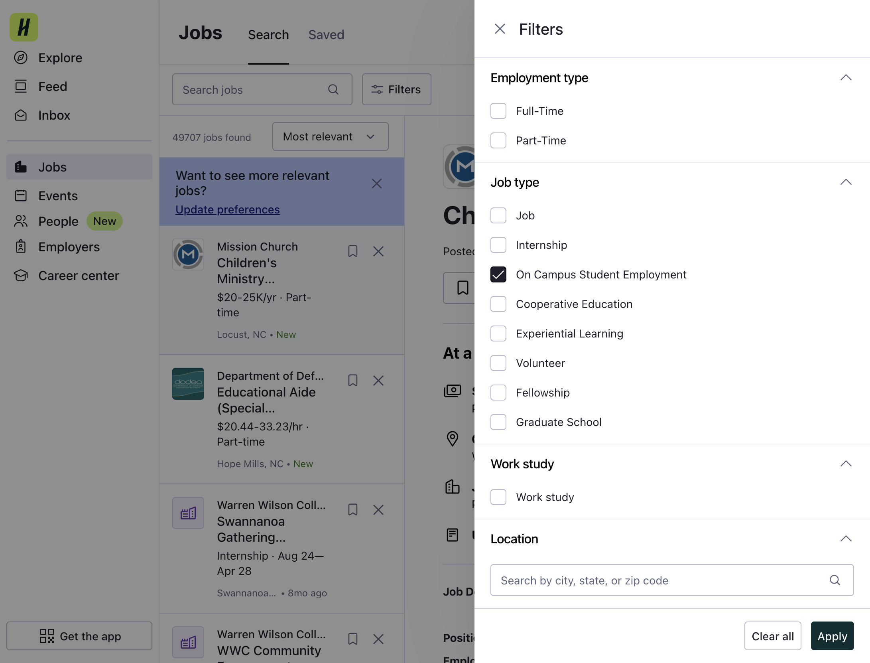The height and width of the screenshot is (663, 870).
Task: Hide the Swannanoa Gathering job listing
Action: point(378,510)
